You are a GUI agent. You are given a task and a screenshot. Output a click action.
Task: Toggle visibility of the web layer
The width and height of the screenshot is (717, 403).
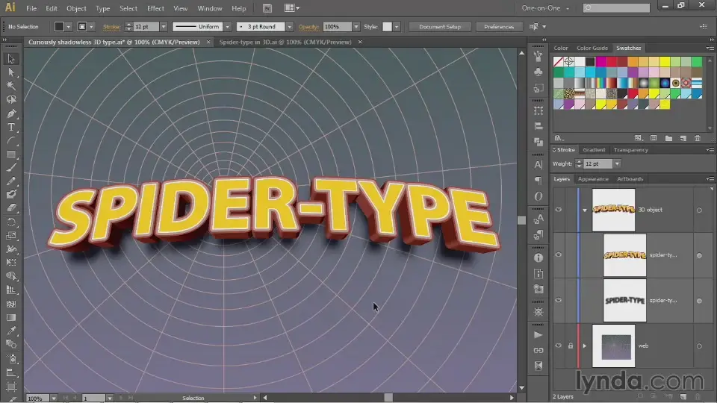[558, 346]
